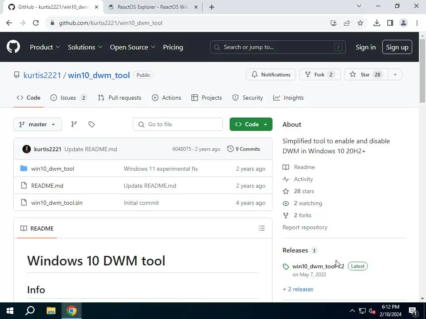Open the notification center icon in taskbar
This screenshot has width=426, height=319.
click(x=413, y=311)
